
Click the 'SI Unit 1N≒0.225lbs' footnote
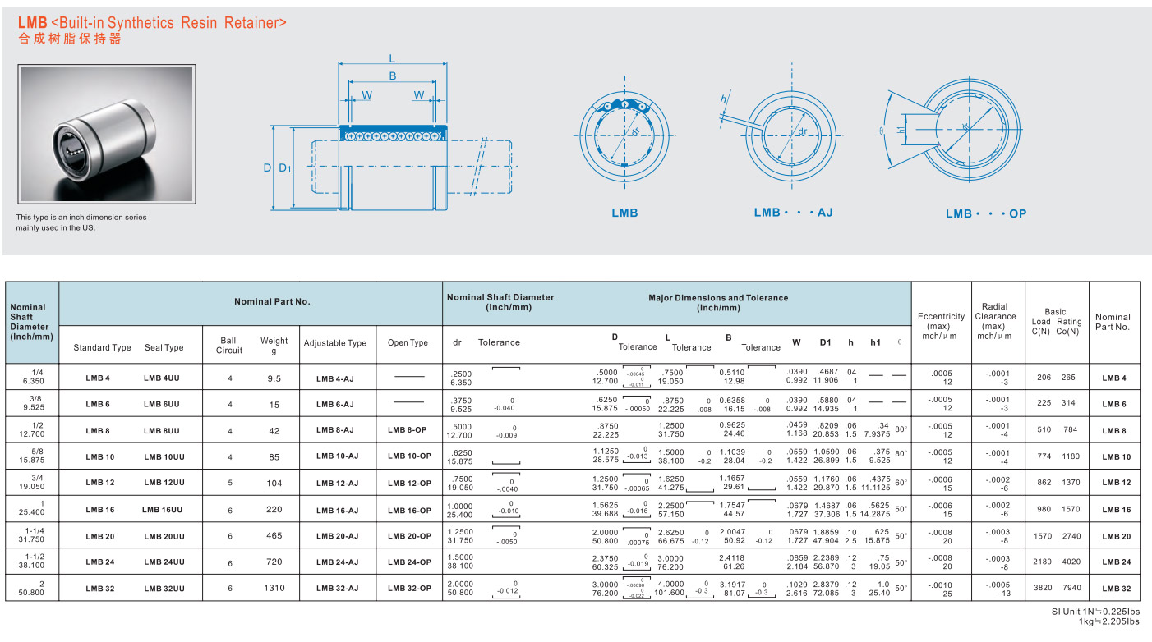(1095, 612)
